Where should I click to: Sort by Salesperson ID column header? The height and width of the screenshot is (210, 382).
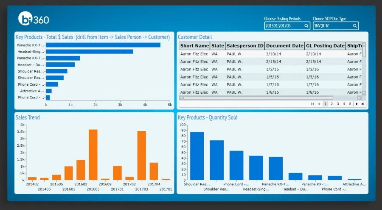click(245, 46)
